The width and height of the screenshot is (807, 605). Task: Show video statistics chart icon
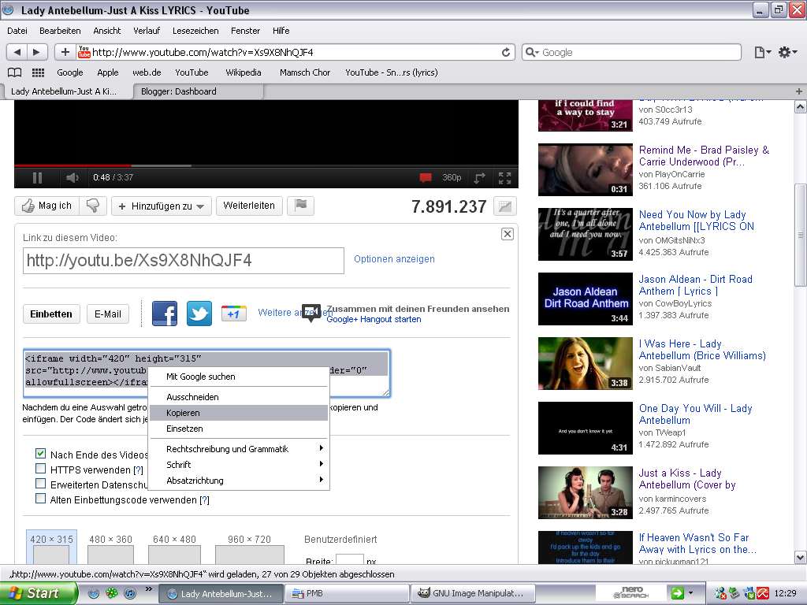505,206
